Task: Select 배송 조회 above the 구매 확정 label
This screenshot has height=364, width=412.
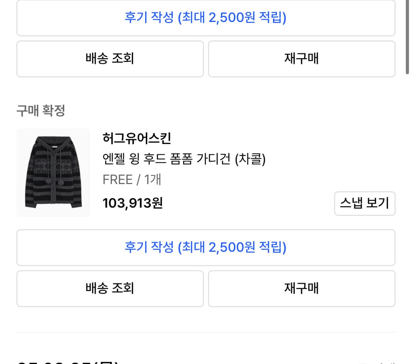Action: (110, 59)
